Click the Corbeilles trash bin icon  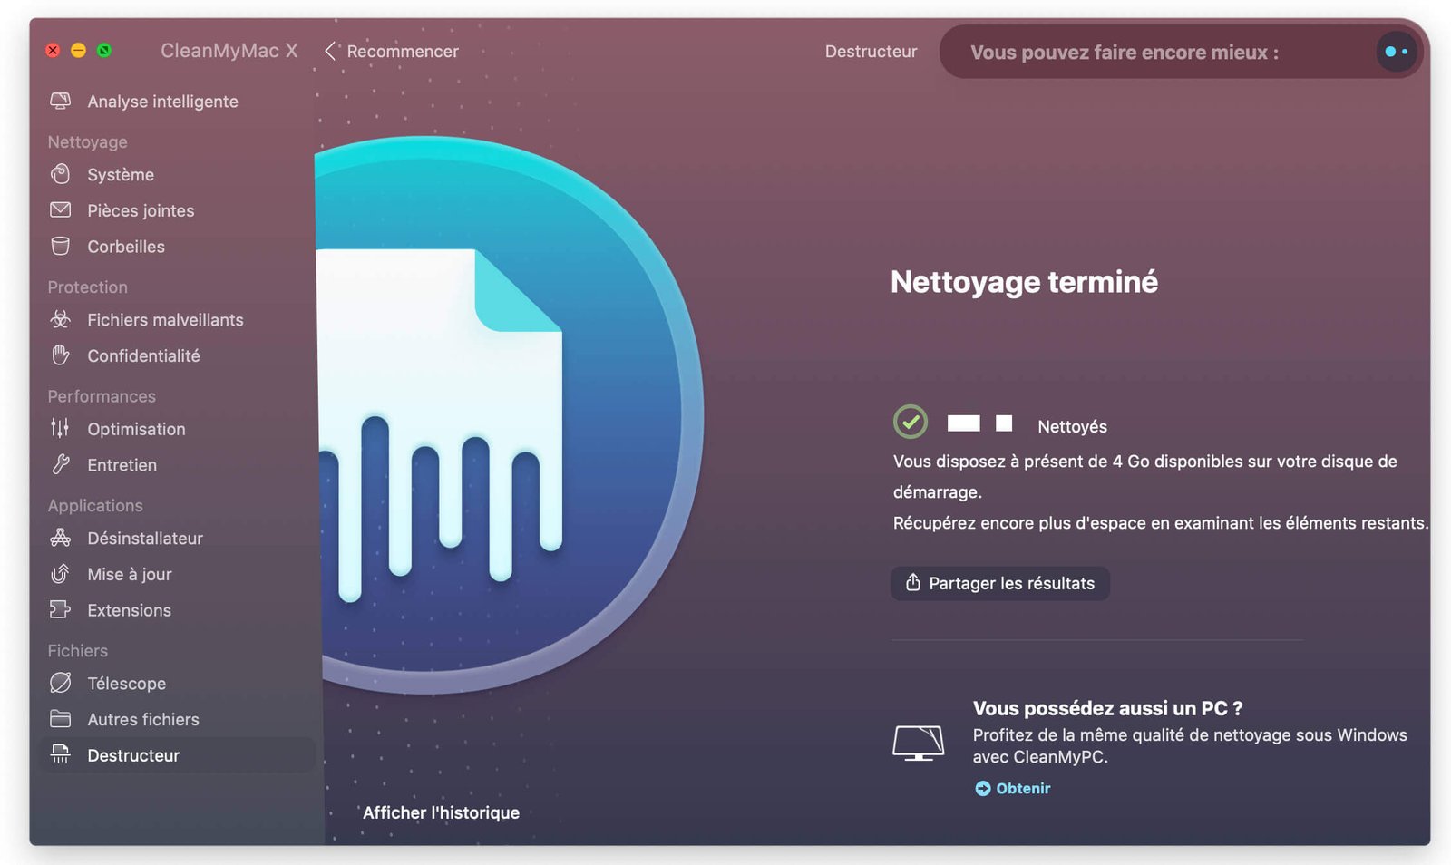pos(60,247)
